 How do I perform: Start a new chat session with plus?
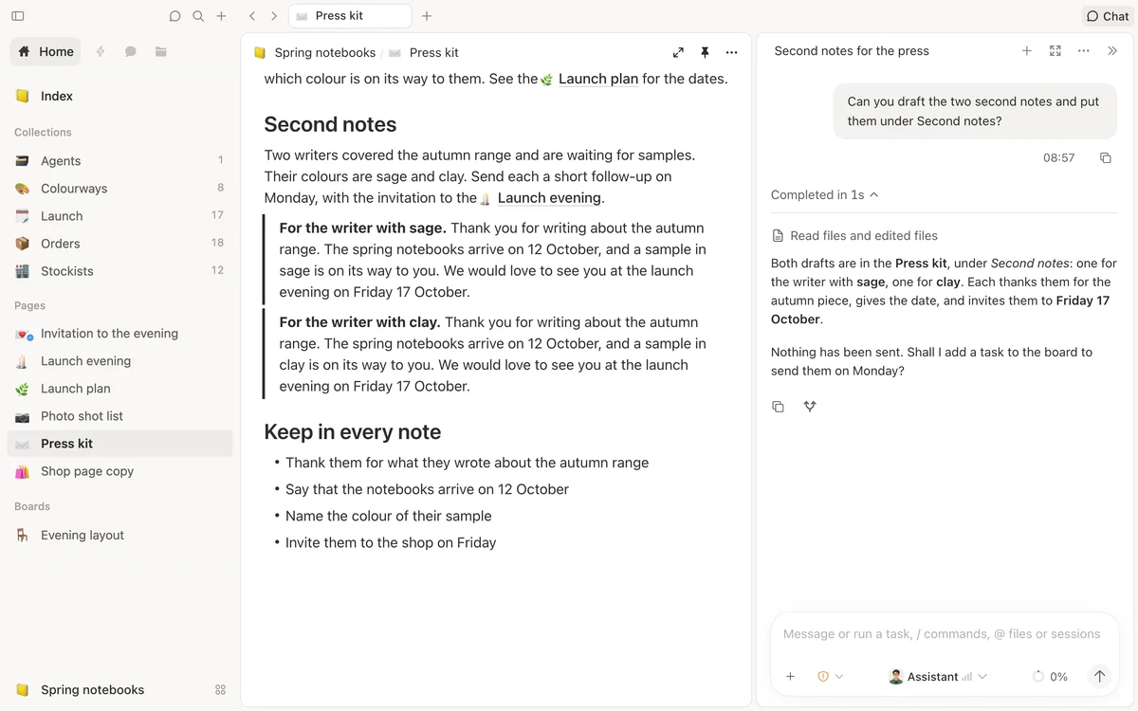pyautogui.click(x=1026, y=51)
